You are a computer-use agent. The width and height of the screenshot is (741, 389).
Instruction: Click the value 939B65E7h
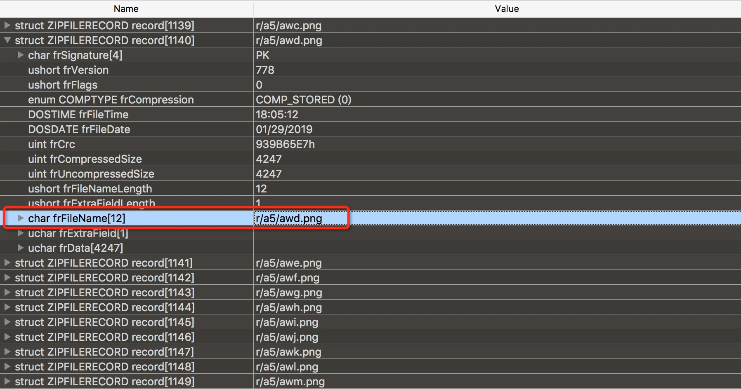click(x=285, y=144)
